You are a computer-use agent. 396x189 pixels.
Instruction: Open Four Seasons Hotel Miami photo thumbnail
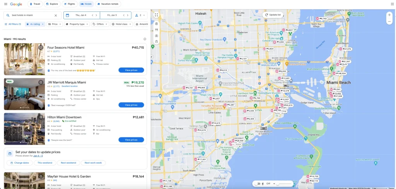point(24,59)
